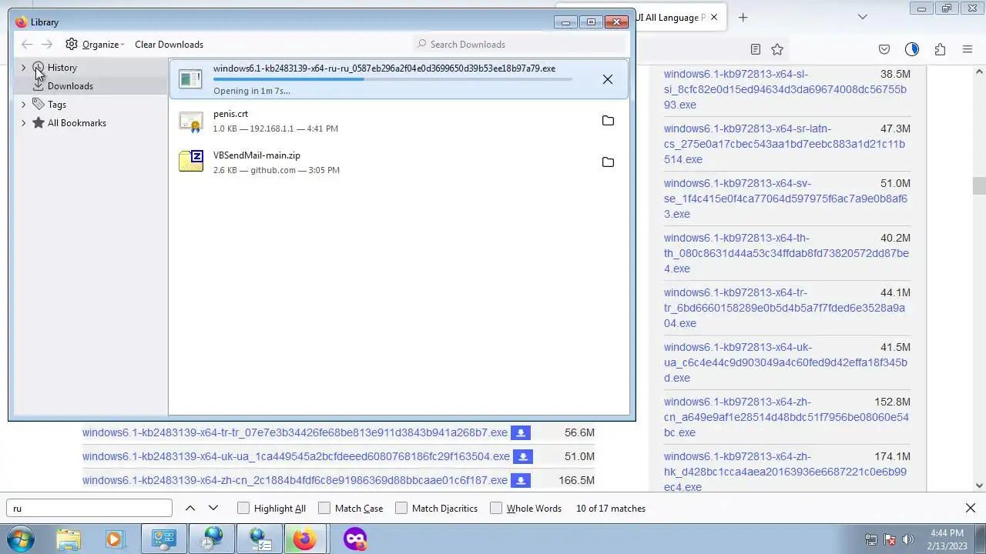Viewport: 986px width, 554px height.
Task: Click the Clear Downloads button
Action: (x=169, y=45)
